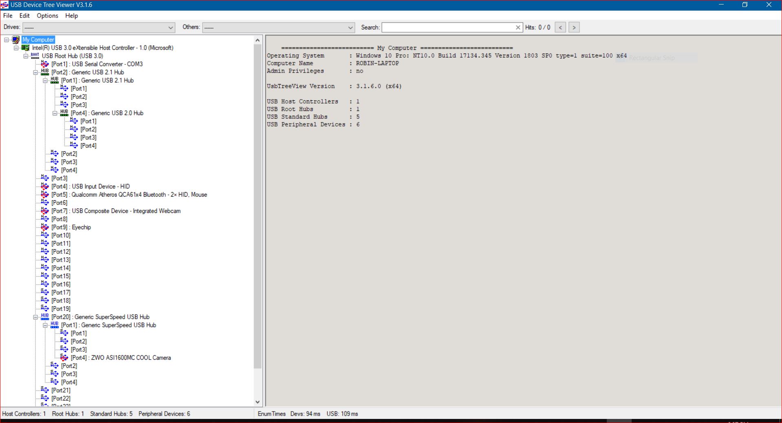Viewport: 782px width, 423px height.
Task: Click the Generic USB 2.0 Hub icon
Action: [64, 113]
